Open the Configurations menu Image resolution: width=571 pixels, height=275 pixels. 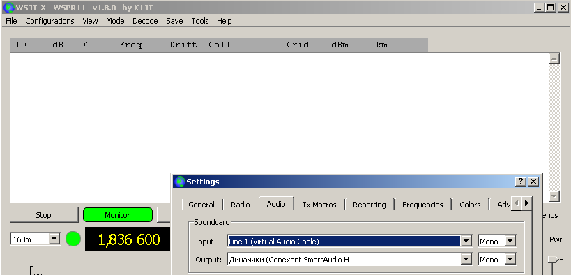[x=50, y=21]
